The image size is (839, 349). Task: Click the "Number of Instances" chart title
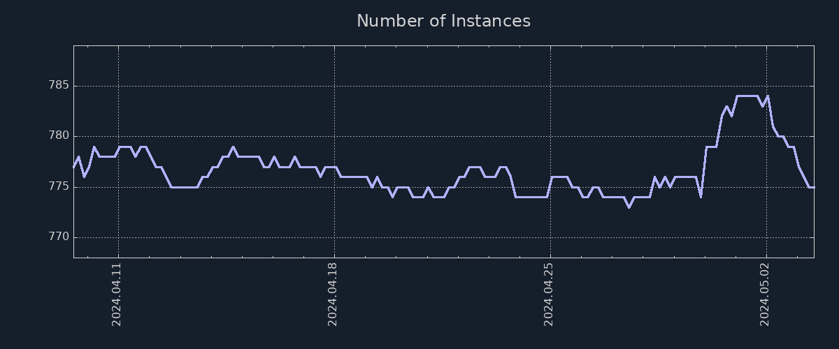[443, 21]
